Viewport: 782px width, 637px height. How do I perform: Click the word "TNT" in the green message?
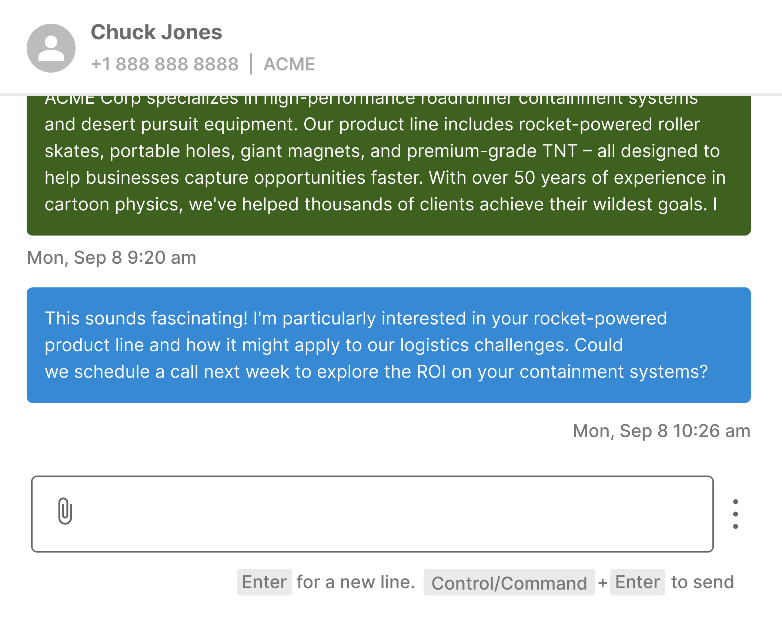[560, 151]
